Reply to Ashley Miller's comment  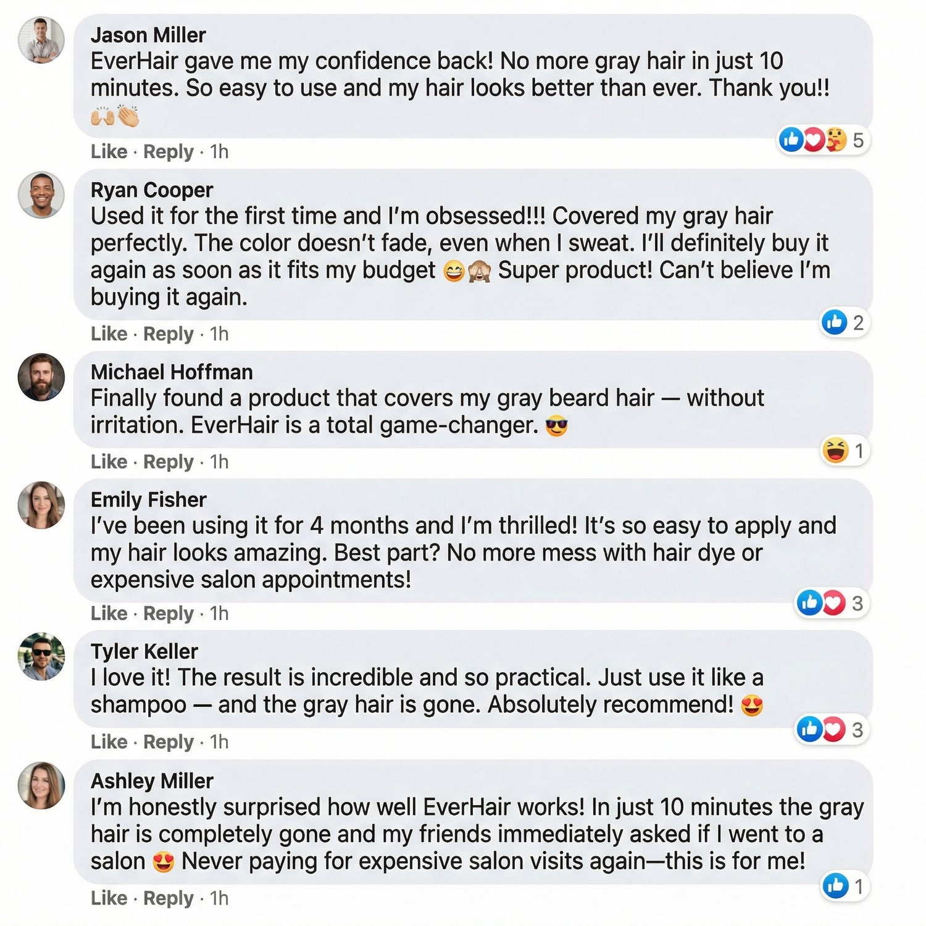168,898
